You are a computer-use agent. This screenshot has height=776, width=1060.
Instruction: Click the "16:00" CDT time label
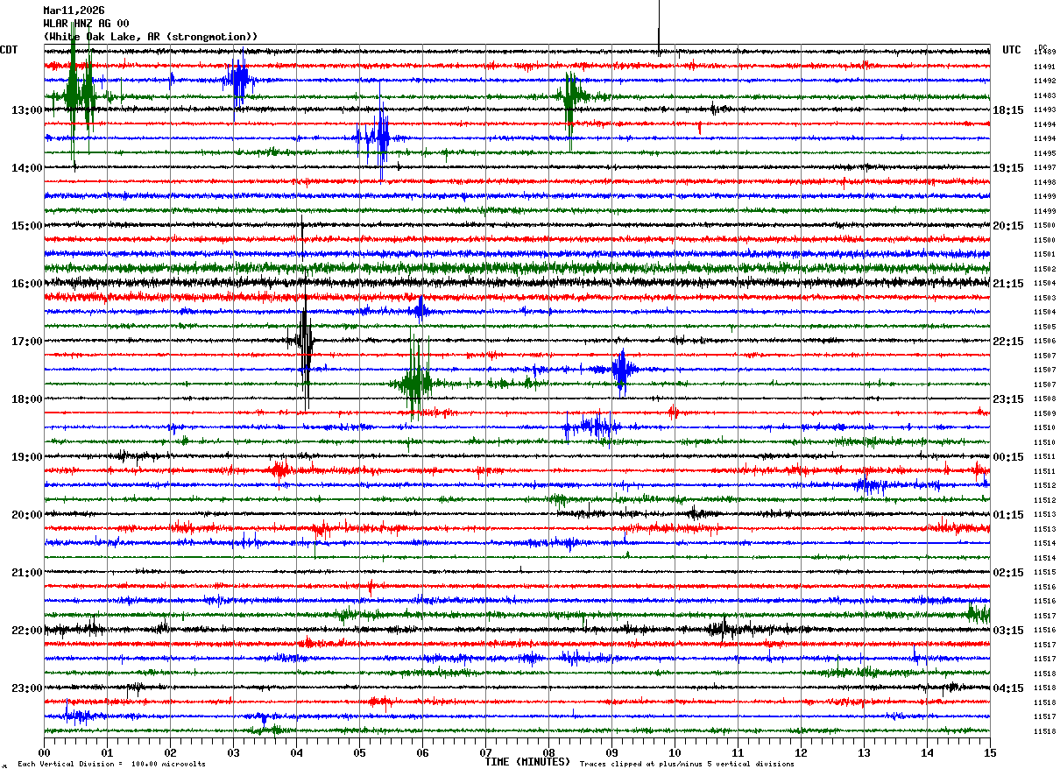click(27, 284)
